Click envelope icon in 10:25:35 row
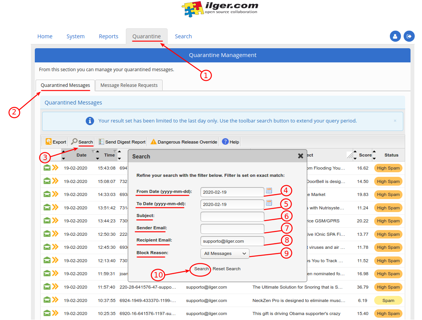The height and width of the screenshot is (320, 422). coord(47,313)
